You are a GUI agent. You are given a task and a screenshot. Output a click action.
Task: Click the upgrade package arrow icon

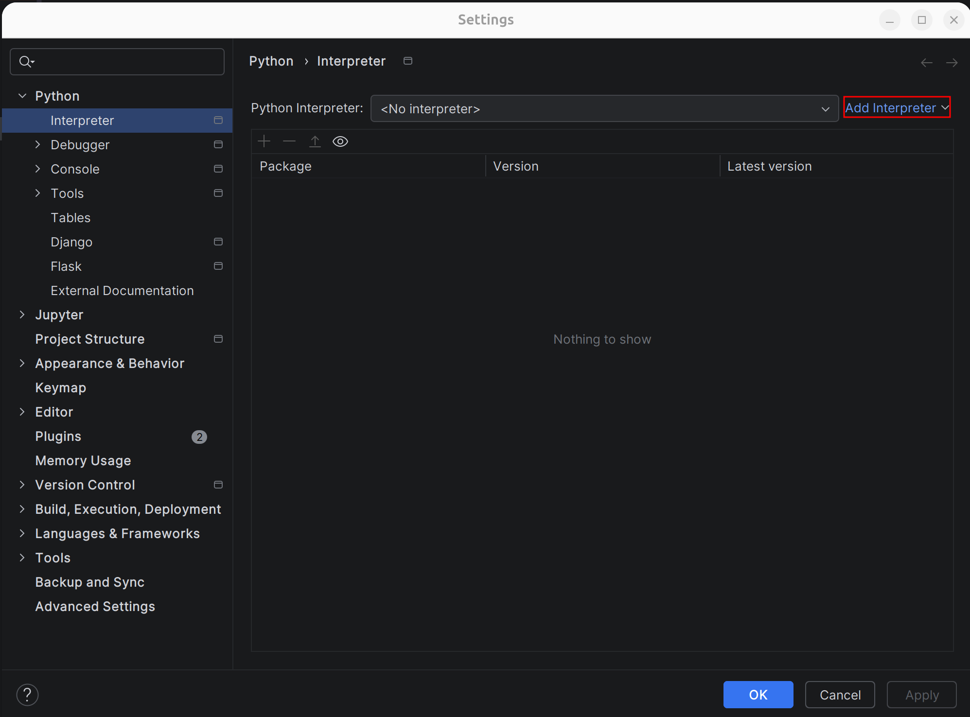coord(315,141)
